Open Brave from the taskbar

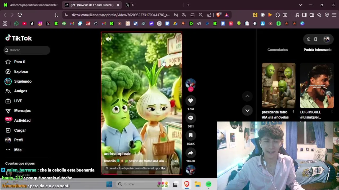click(x=187, y=184)
